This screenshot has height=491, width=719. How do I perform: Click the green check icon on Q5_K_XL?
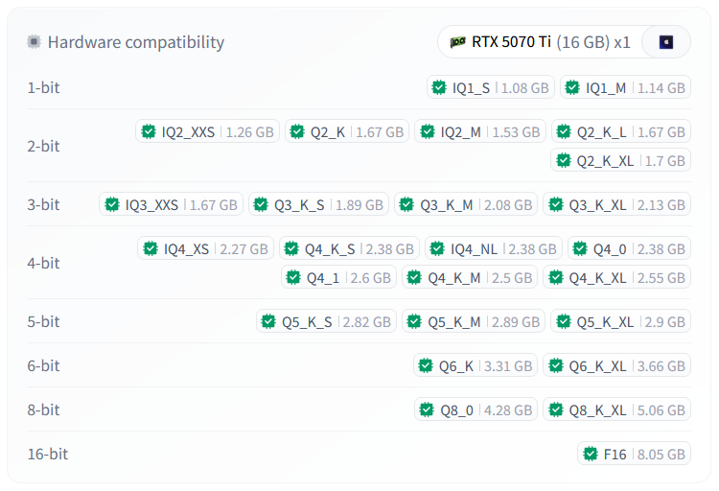click(563, 321)
